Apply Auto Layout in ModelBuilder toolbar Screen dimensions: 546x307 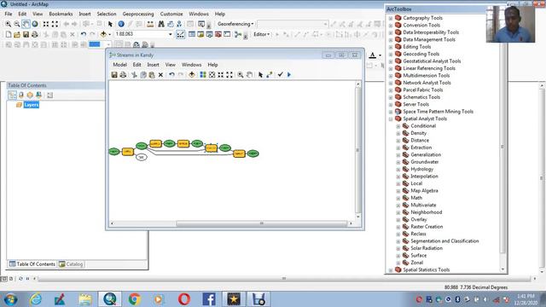pos(203,75)
